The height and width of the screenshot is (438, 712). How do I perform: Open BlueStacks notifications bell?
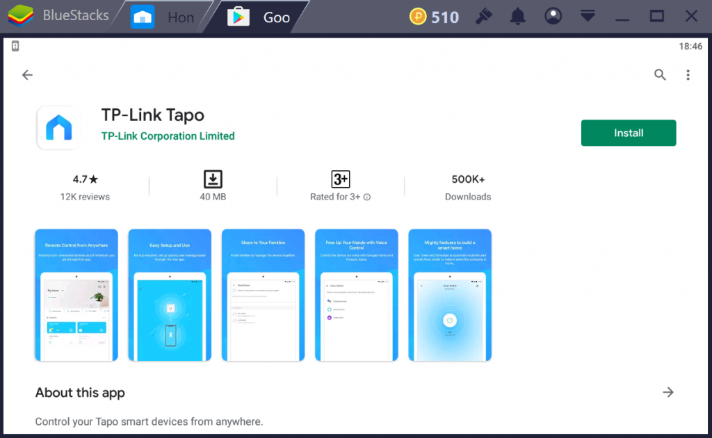click(517, 17)
